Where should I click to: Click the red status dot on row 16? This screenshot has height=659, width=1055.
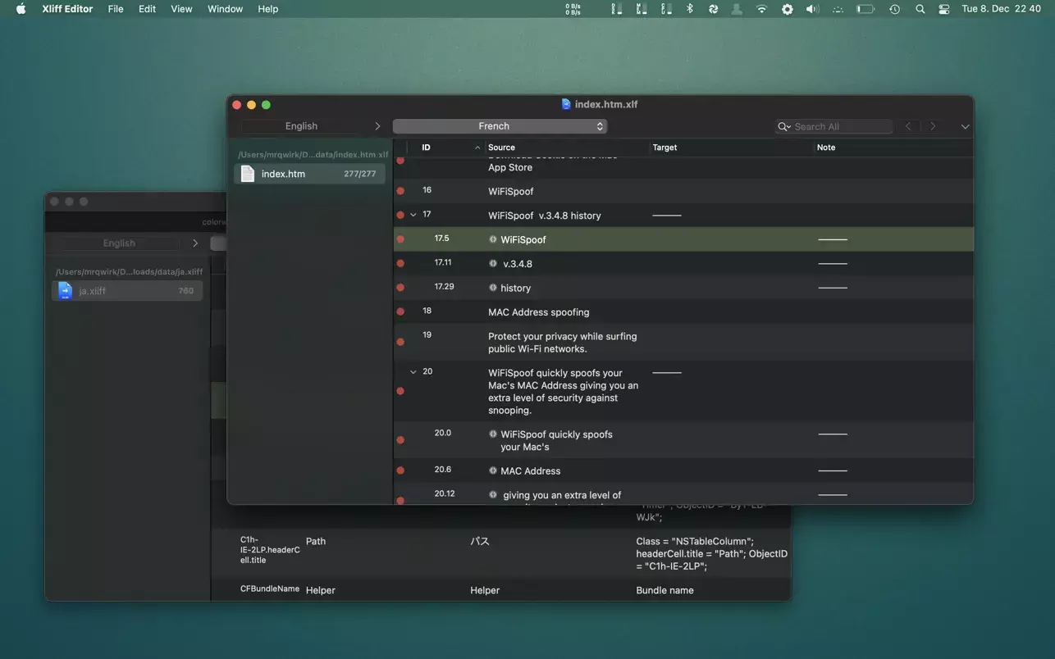coord(400,191)
